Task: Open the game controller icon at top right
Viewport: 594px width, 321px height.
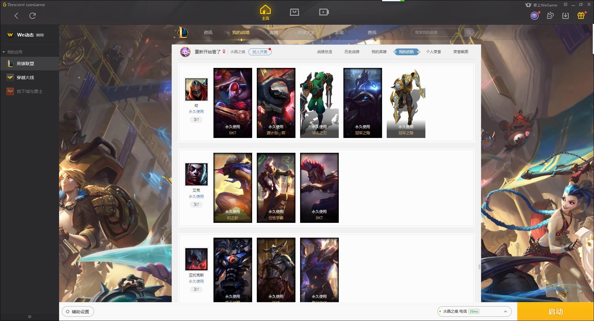Action: (x=550, y=15)
